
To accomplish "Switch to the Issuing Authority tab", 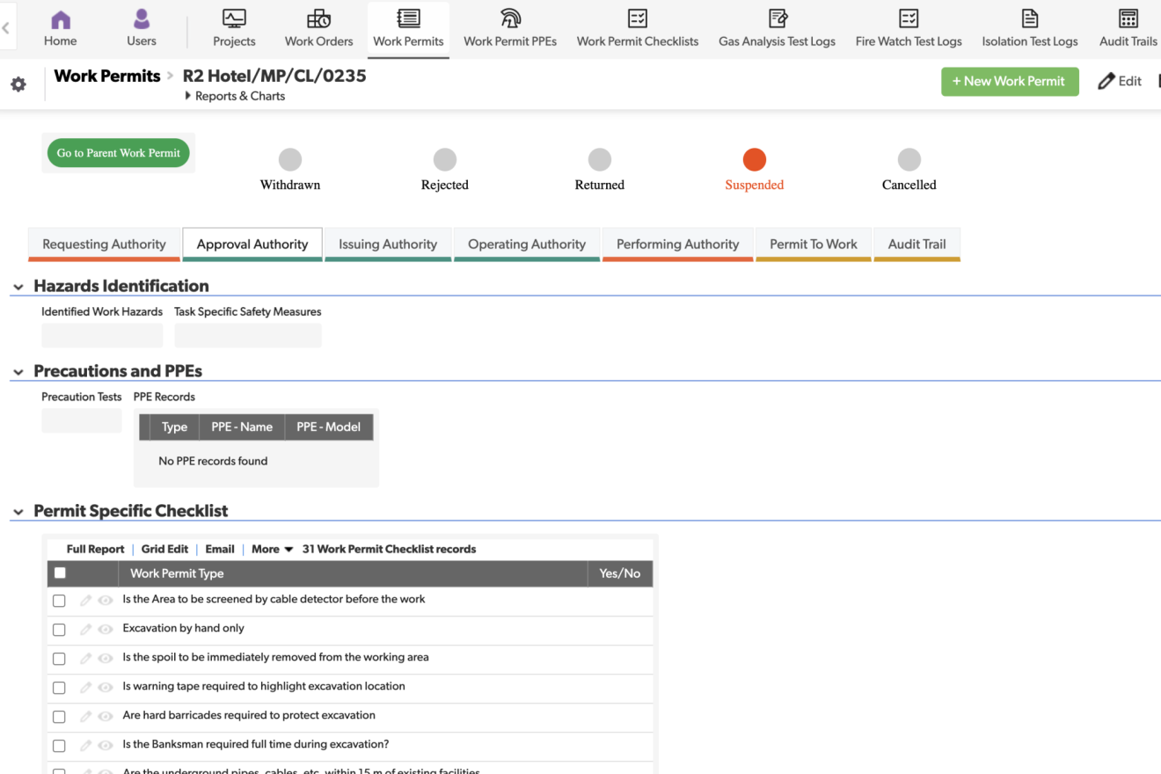I will pyautogui.click(x=388, y=245).
